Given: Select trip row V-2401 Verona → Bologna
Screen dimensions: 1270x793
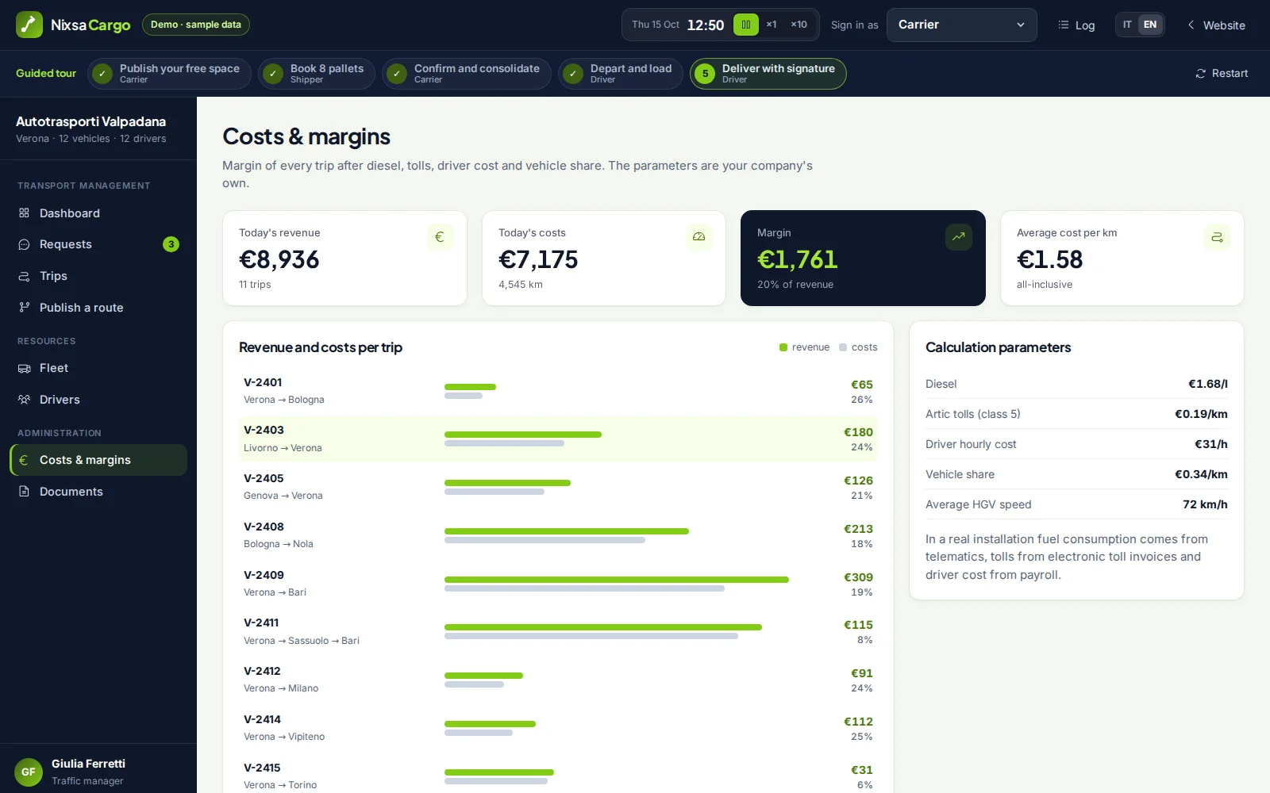Looking at the screenshot, I should 558,391.
